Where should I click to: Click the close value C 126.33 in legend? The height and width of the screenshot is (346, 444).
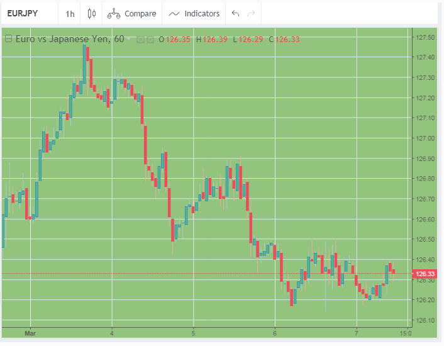coord(284,40)
